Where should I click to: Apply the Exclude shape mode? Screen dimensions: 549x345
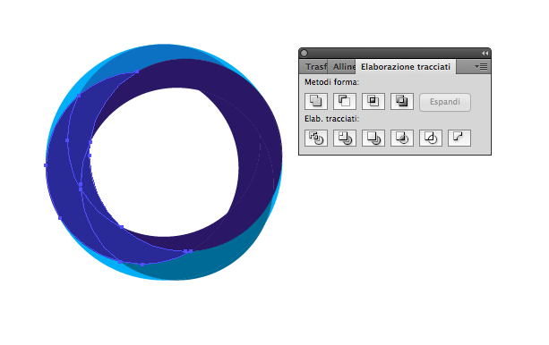click(x=402, y=101)
